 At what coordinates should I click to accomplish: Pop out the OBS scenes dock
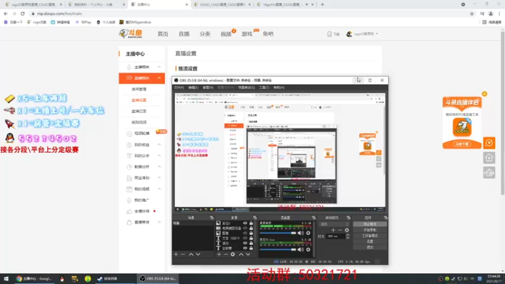[x=211, y=218]
